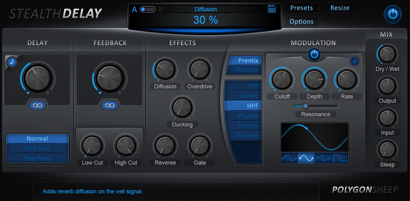410x201 pixels.
Task: Click the High Cut knob
Action: [126, 145]
